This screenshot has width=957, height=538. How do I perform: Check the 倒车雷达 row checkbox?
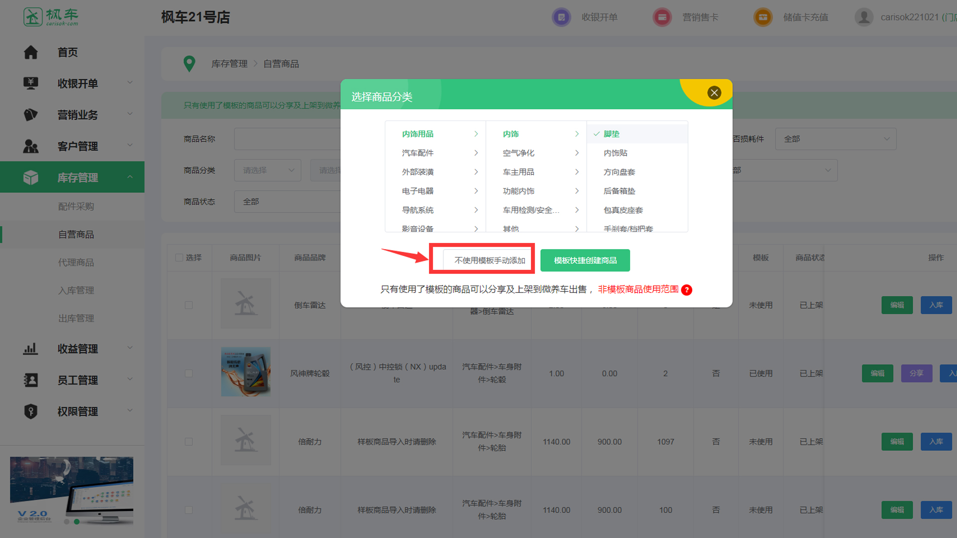[x=189, y=305]
